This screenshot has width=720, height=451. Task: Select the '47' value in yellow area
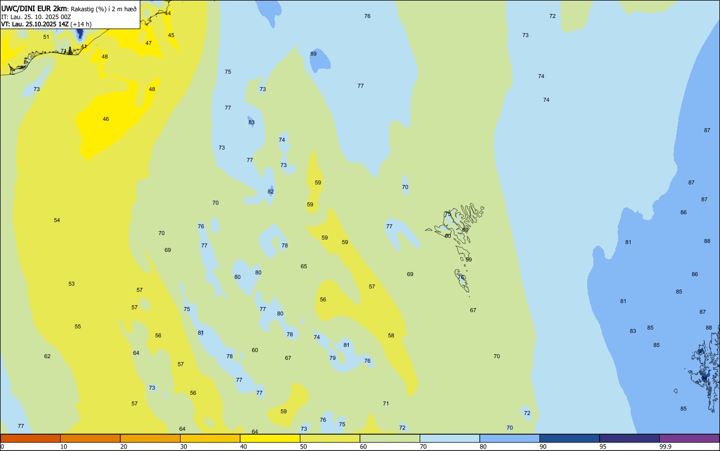148,43
